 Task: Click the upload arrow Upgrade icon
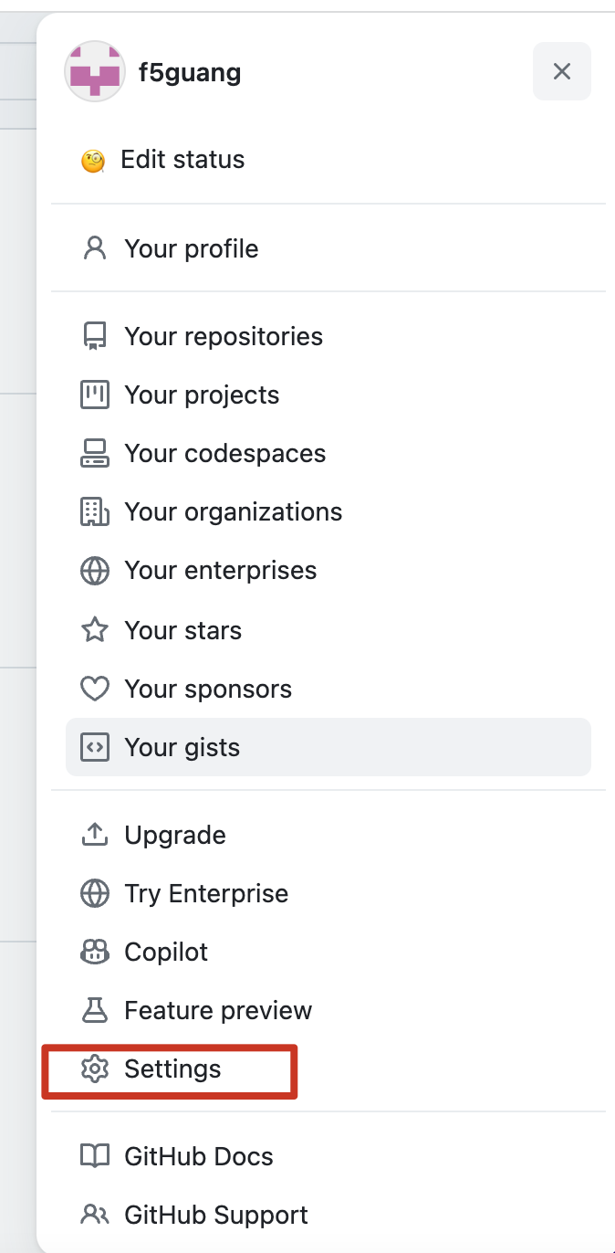[x=95, y=835]
